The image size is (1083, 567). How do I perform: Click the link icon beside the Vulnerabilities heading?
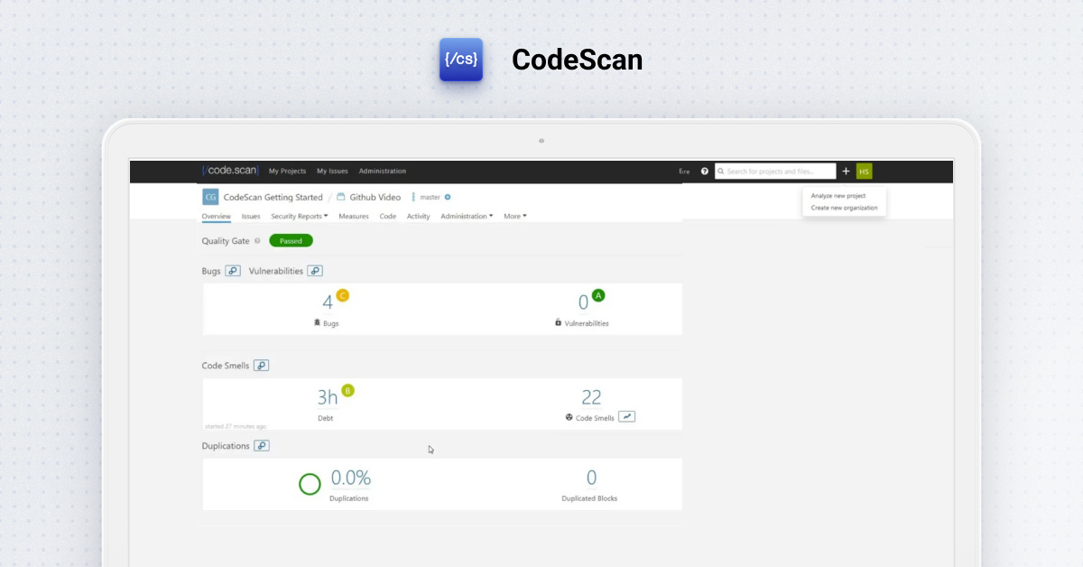[315, 271]
